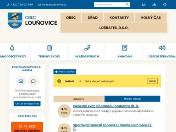Screen dimensions: 176x132
Task: Switch to the Úřední deska tab
Action: (132, 99)
